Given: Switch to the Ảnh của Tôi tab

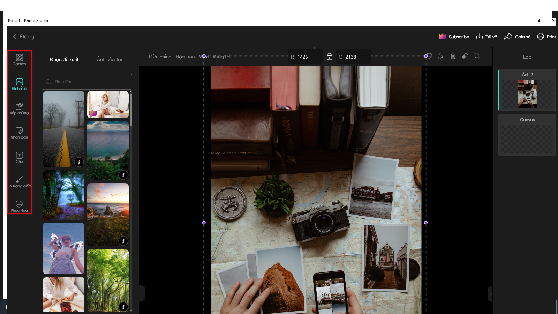Looking at the screenshot, I should [110, 59].
